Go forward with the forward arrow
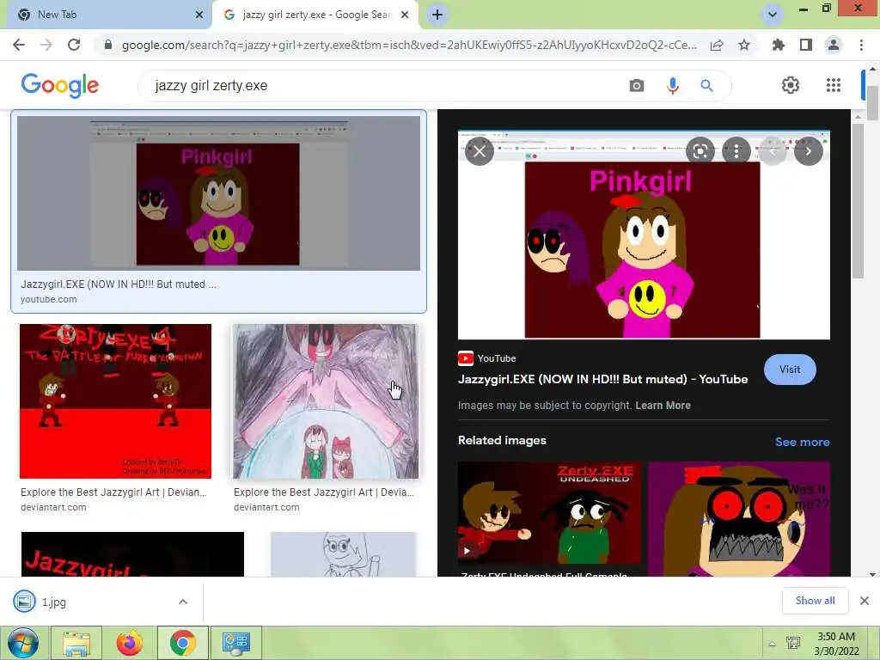This screenshot has height=660, width=880. 46,45
